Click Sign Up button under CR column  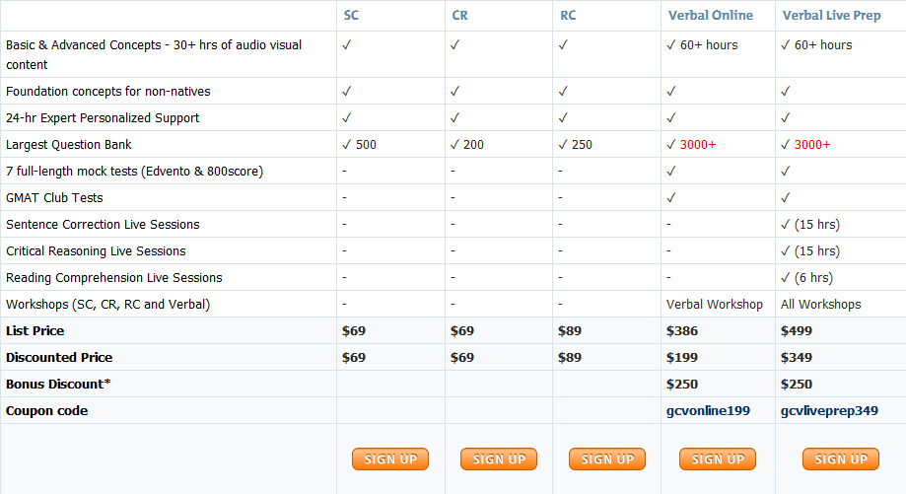click(499, 459)
